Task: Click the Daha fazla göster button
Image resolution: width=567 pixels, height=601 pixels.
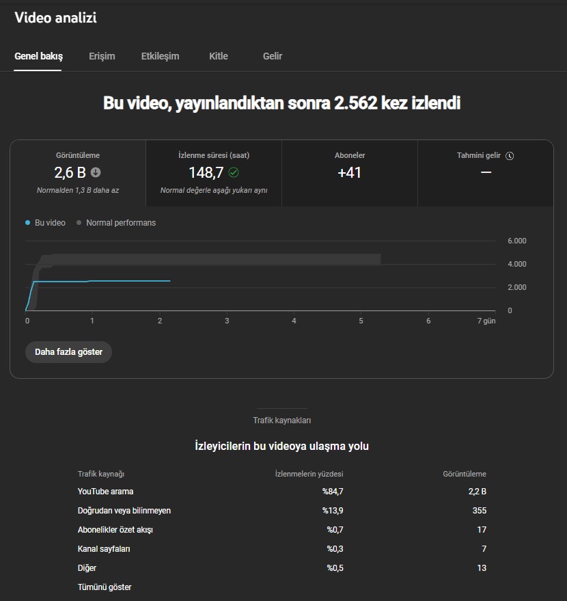Action: click(68, 352)
